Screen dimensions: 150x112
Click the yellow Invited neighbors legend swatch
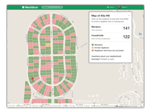tap(93, 48)
